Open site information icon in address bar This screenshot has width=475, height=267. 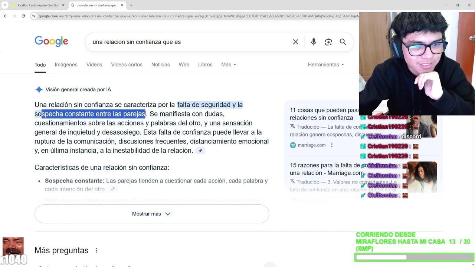tap(34, 16)
